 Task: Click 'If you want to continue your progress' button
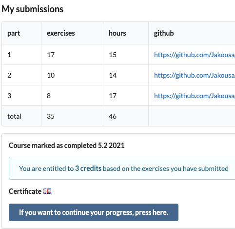pyautogui.click(x=94, y=212)
